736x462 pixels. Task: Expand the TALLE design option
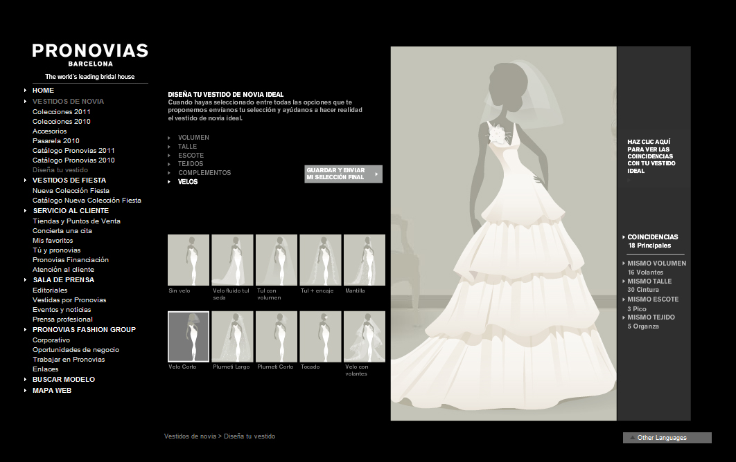187,146
